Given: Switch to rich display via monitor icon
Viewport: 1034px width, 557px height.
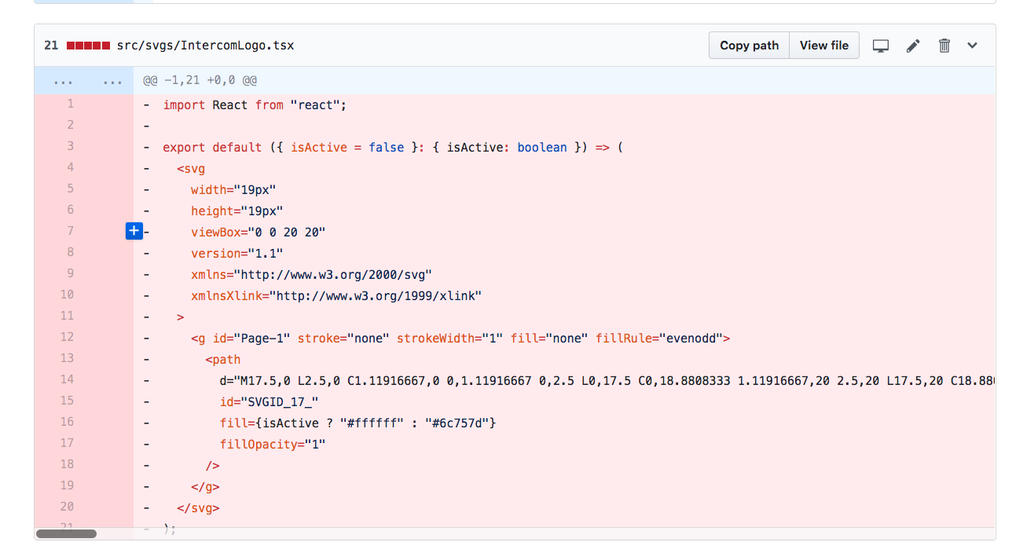Looking at the screenshot, I should pyautogui.click(x=881, y=46).
